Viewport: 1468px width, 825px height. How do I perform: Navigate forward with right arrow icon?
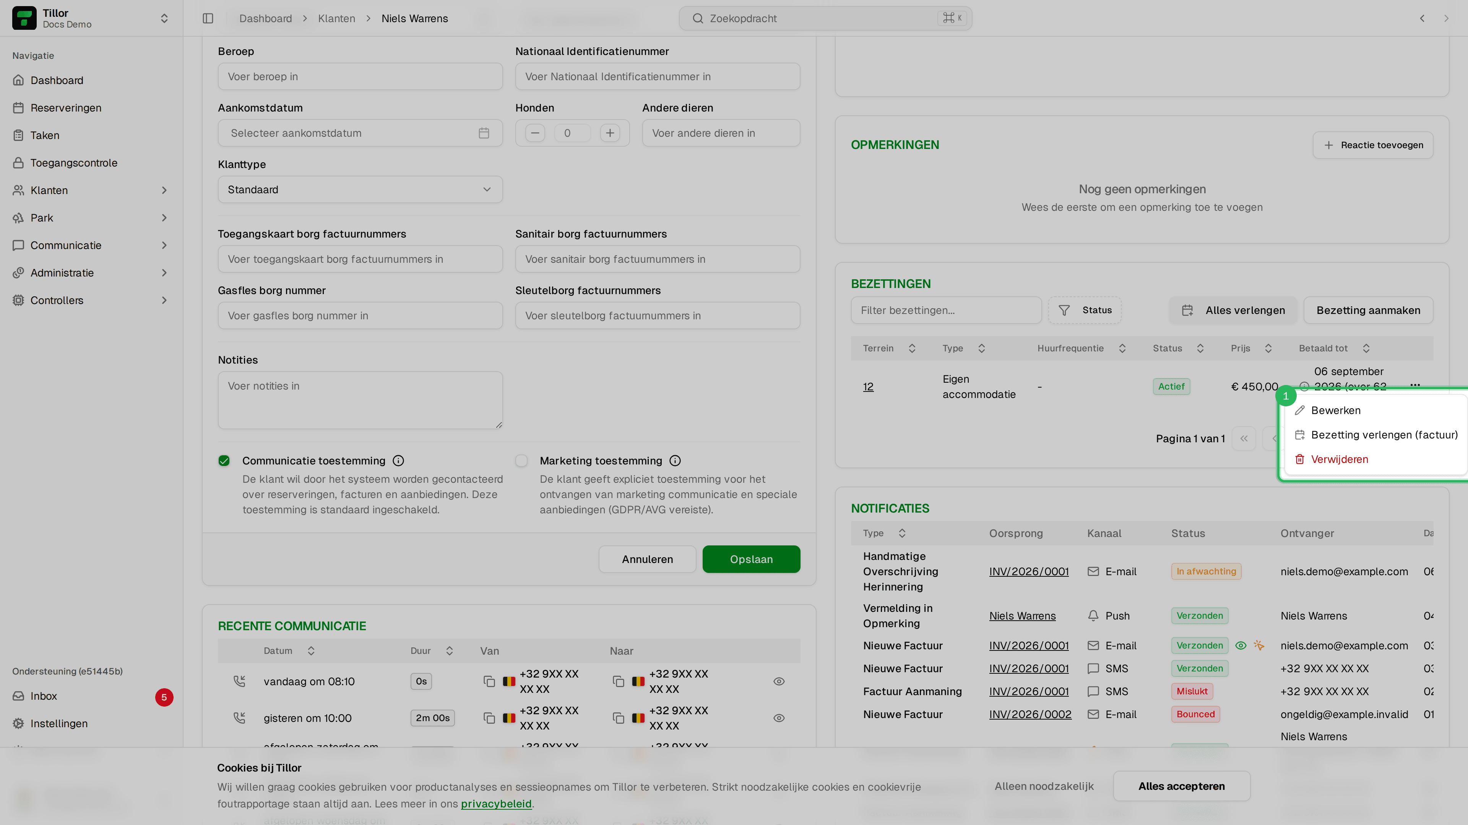pyautogui.click(x=1446, y=18)
